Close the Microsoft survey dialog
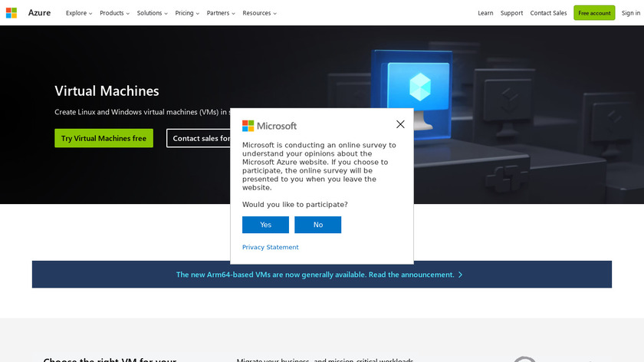The width and height of the screenshot is (644, 362). tap(400, 124)
